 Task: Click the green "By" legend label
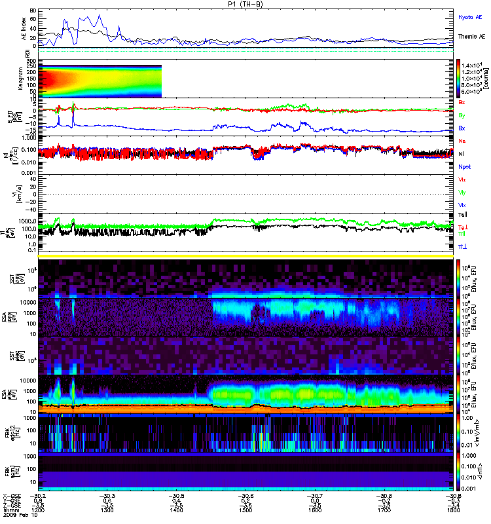462,115
